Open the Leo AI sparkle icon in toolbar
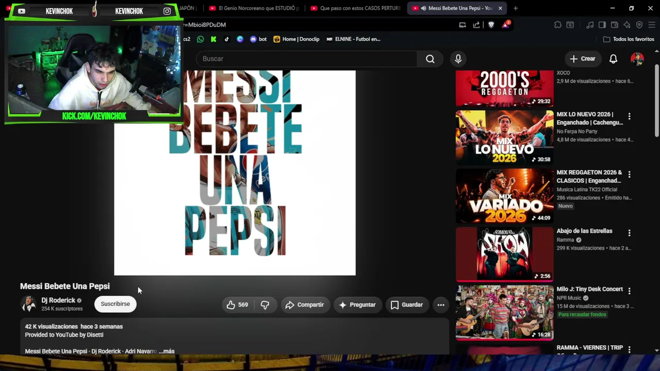This screenshot has width=660, height=371. [626, 25]
